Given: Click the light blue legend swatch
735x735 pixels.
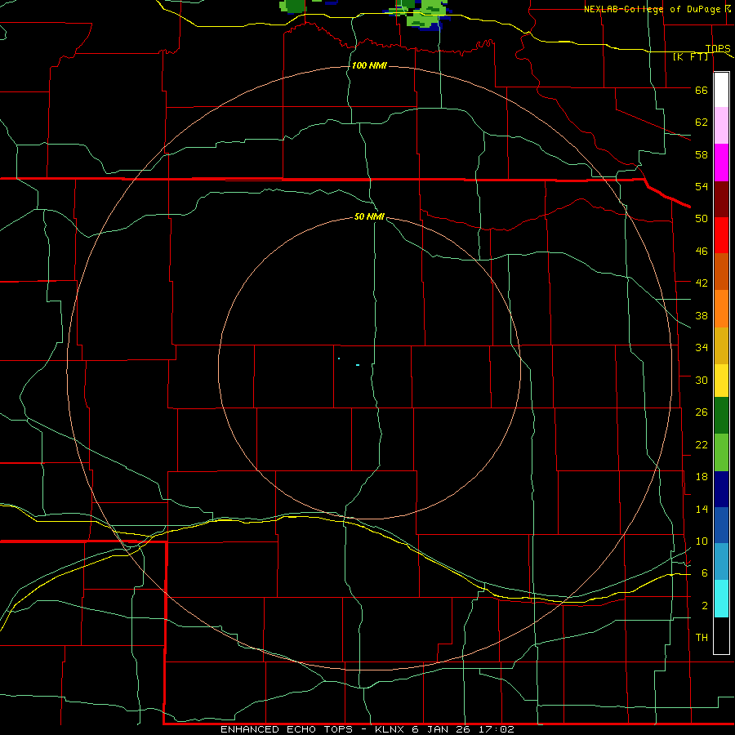Looking at the screenshot, I should pyautogui.click(x=721, y=562).
